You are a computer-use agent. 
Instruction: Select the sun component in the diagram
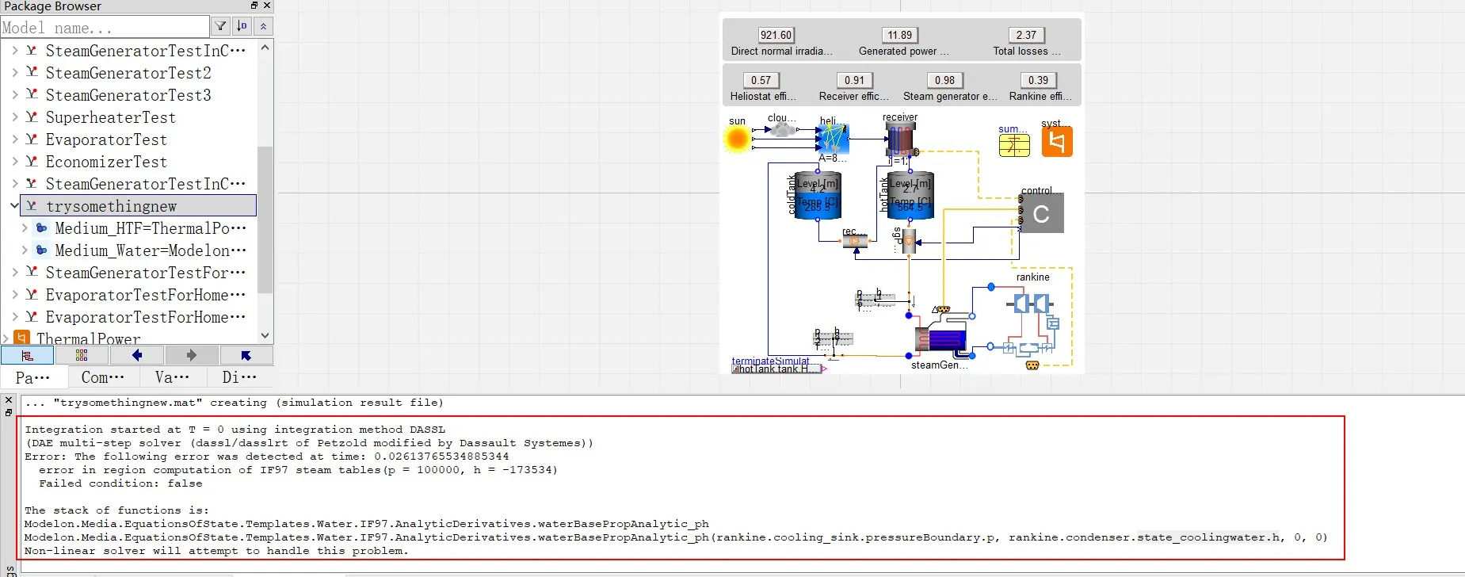(x=737, y=139)
